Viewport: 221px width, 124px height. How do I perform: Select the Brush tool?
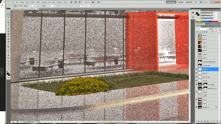tap(8, 31)
